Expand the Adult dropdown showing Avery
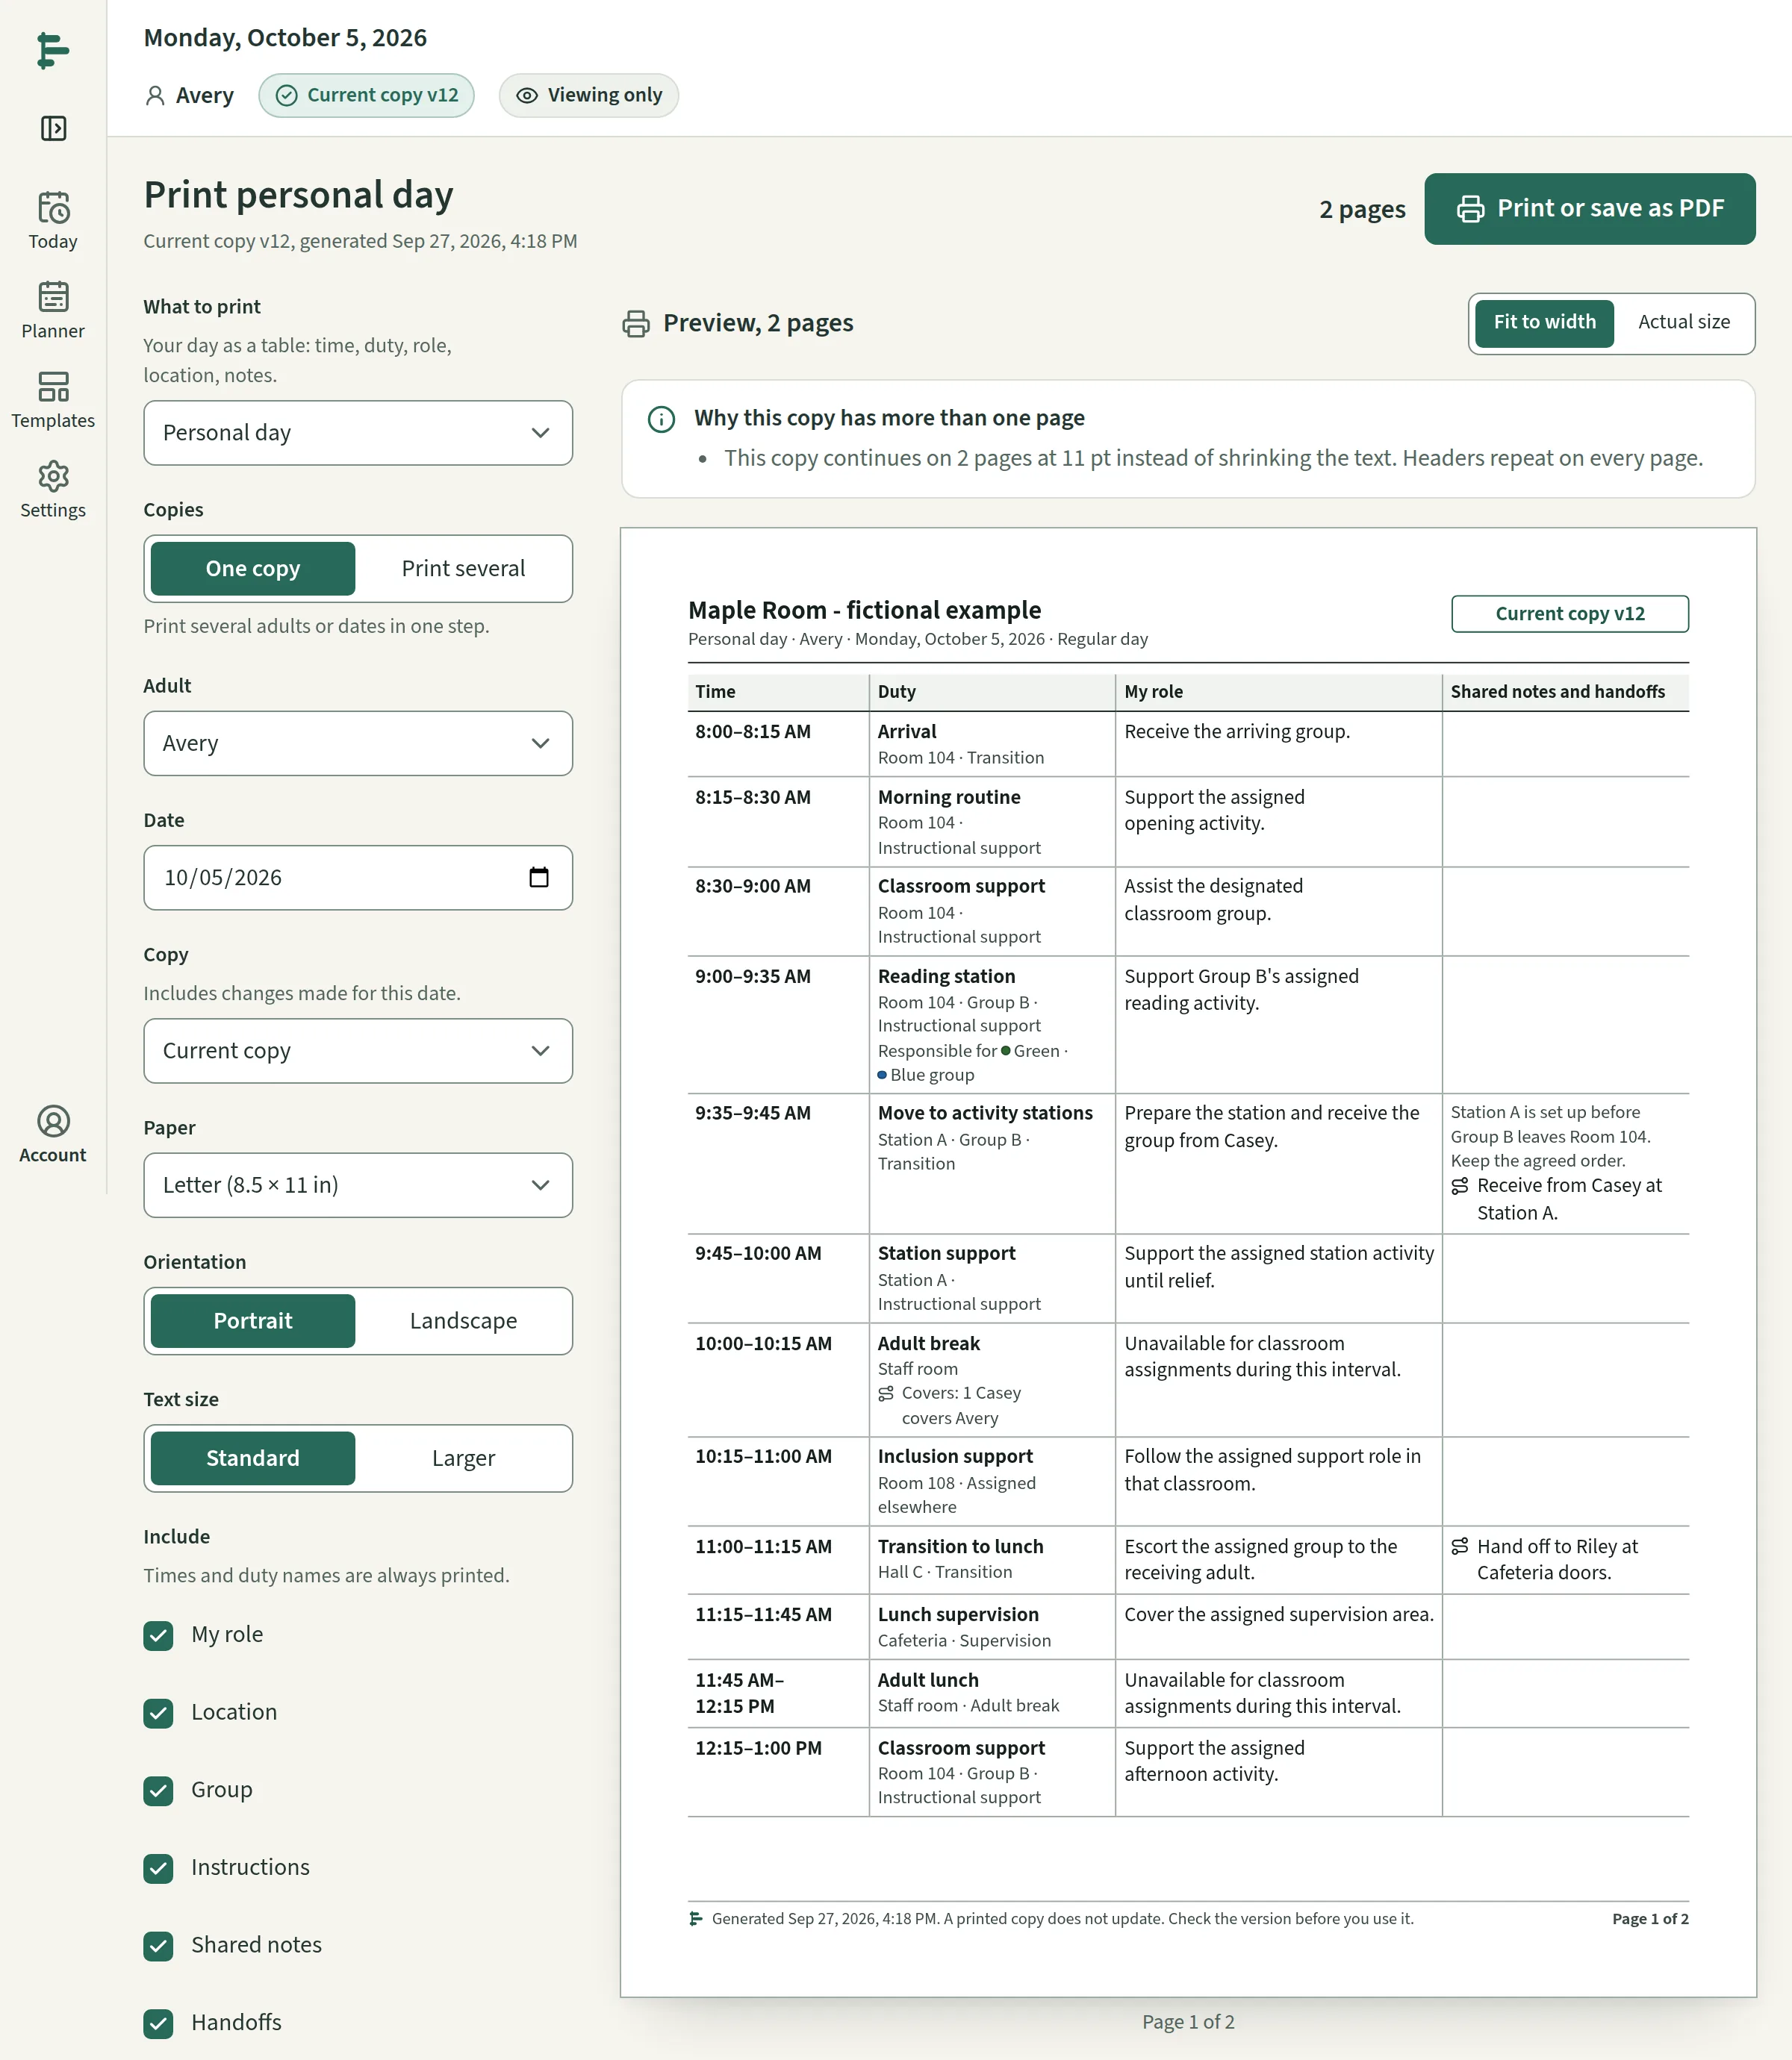Viewport: 1792px width, 2060px height. click(x=358, y=743)
